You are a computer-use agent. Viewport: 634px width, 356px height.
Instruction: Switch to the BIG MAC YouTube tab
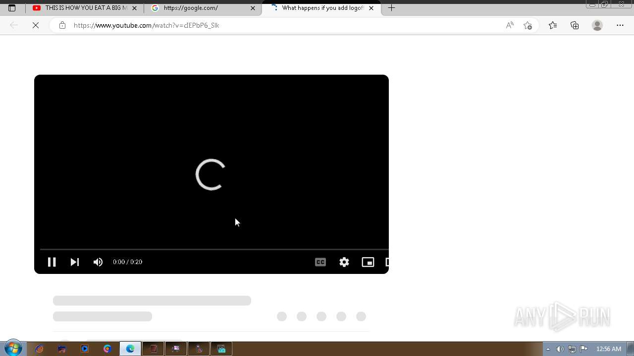(85, 8)
